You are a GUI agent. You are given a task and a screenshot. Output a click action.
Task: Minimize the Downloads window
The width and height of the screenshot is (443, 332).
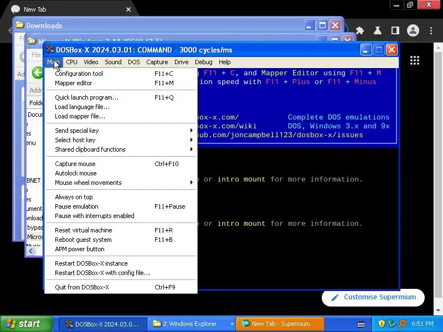point(310,25)
